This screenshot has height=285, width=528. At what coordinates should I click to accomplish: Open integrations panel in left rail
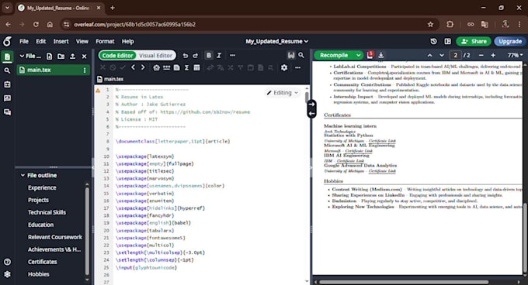[7, 84]
